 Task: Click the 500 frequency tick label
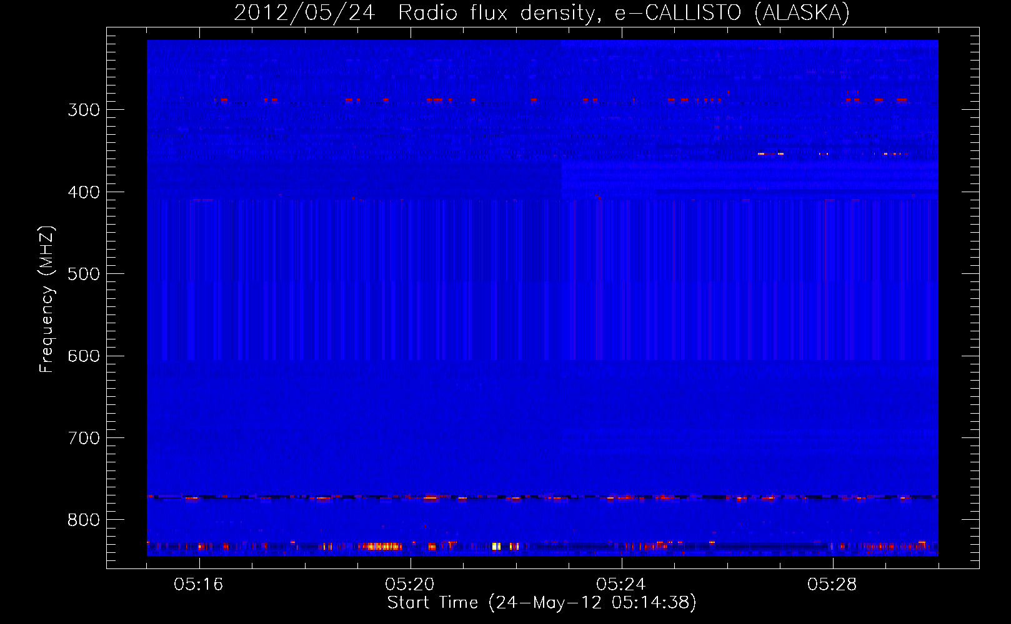84,274
